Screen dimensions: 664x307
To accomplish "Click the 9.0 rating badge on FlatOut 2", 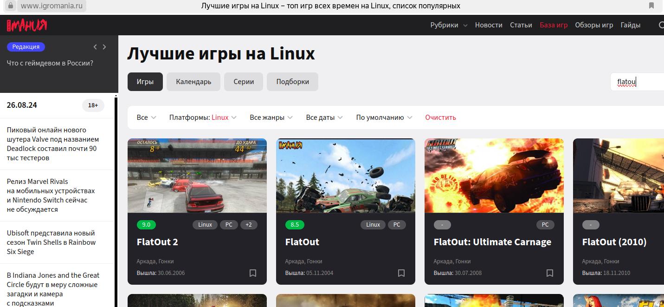I will tap(146, 225).
